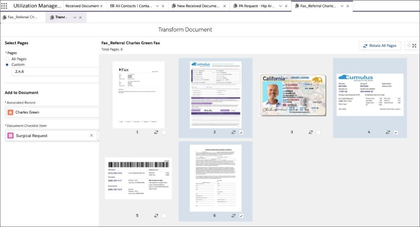This screenshot has width=420, height=227.
Task: Expand the PA Request tab dropdown
Action: [280, 6]
